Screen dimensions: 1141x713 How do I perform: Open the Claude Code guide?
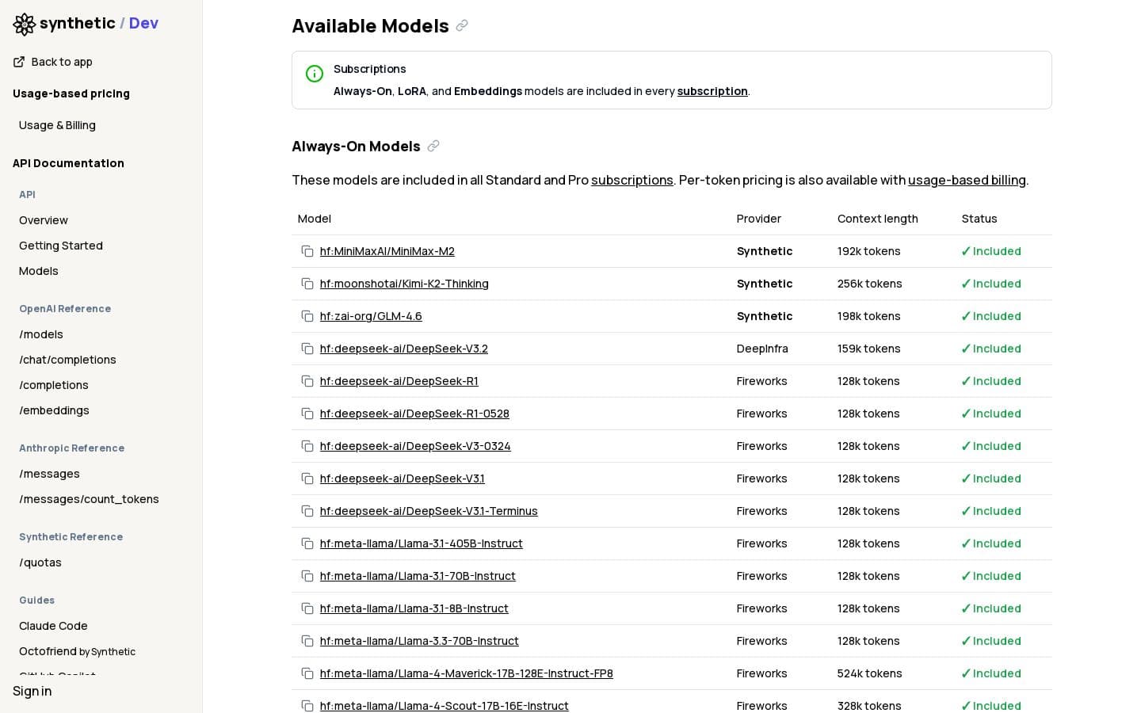(53, 626)
